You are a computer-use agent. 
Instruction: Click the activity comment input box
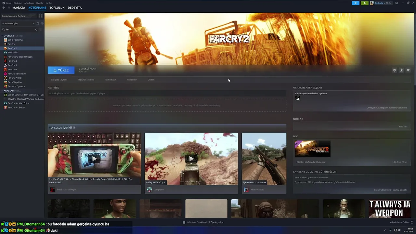[167, 94]
